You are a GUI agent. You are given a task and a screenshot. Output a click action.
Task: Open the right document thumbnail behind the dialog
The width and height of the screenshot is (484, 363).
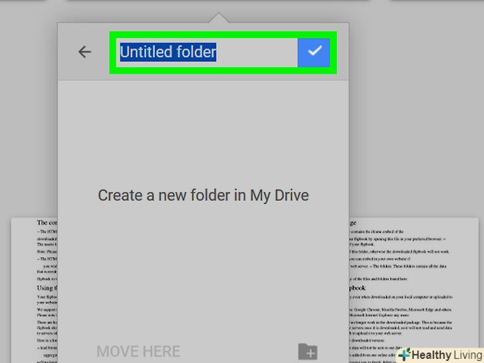click(414, 290)
